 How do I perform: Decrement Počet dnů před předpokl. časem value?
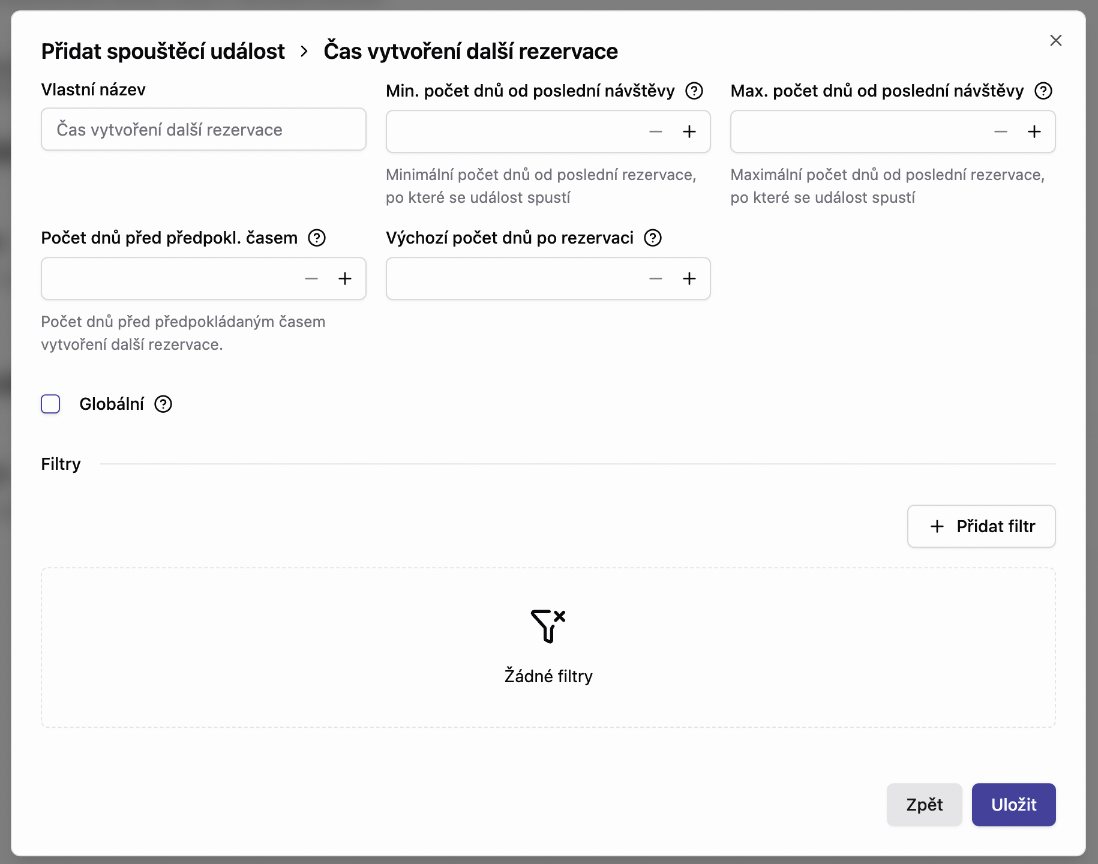tap(311, 278)
